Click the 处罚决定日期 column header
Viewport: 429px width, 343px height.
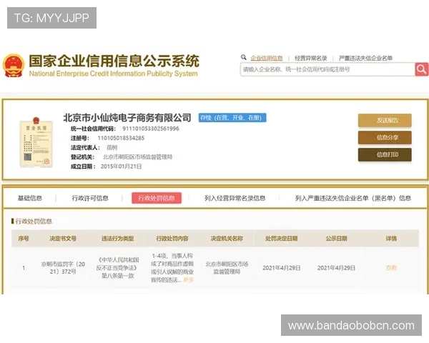pyautogui.click(x=282, y=239)
